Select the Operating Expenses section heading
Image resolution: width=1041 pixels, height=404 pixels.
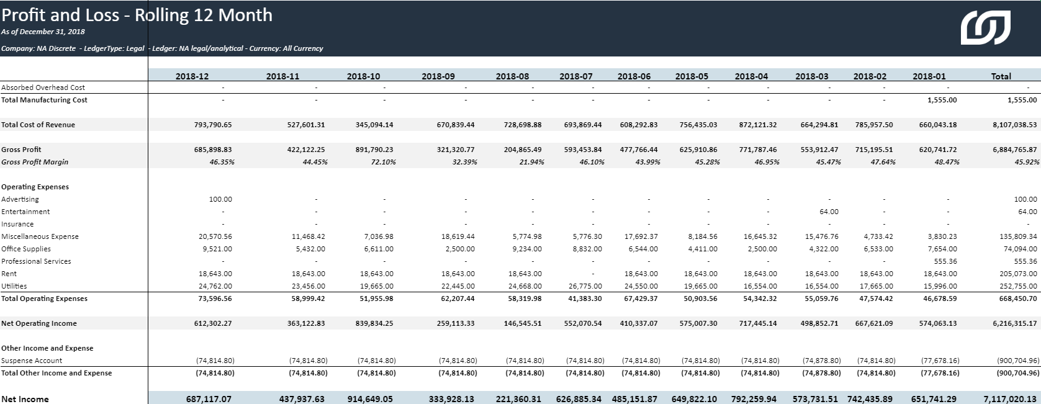35,187
